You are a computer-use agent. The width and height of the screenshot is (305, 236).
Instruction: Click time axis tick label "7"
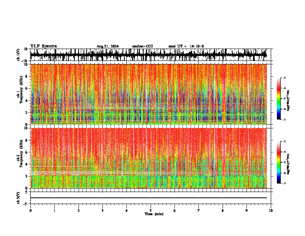point(199,211)
